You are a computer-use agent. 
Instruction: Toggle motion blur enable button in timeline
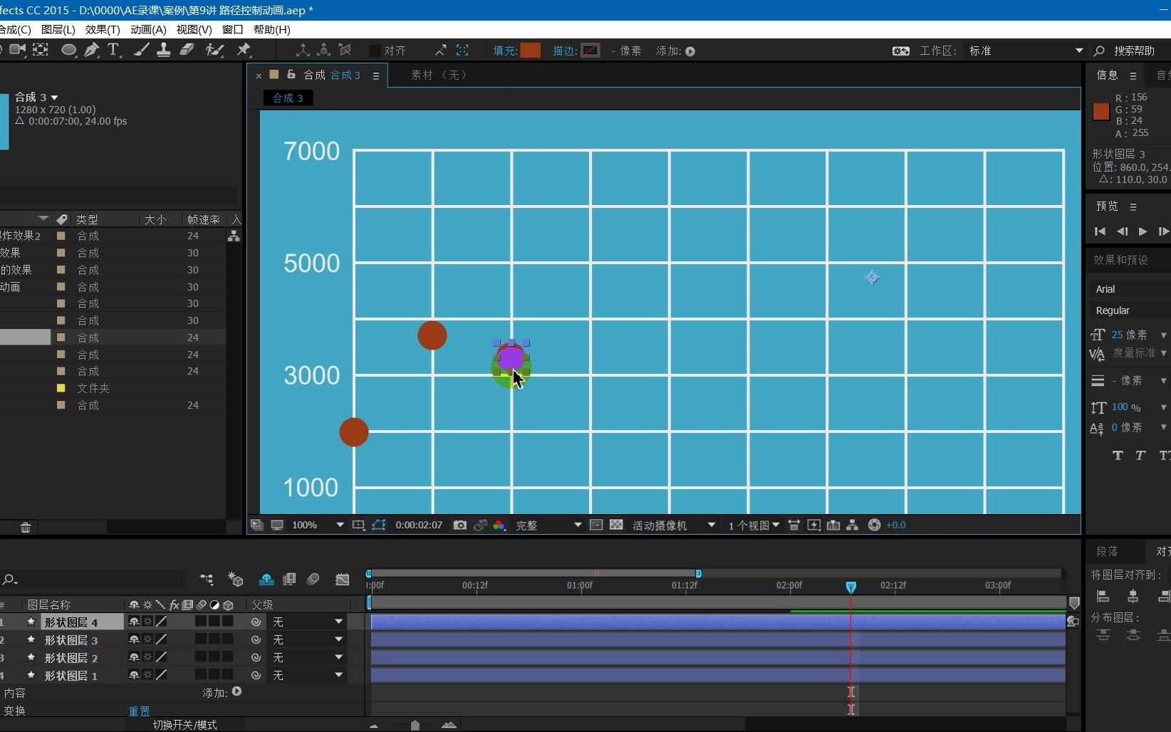(313, 580)
